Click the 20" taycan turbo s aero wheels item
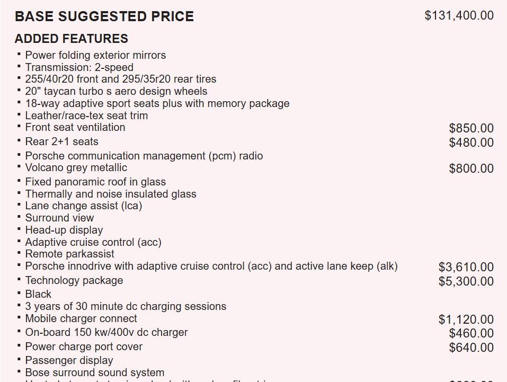Viewport: 507px width, 382px height. (116, 91)
